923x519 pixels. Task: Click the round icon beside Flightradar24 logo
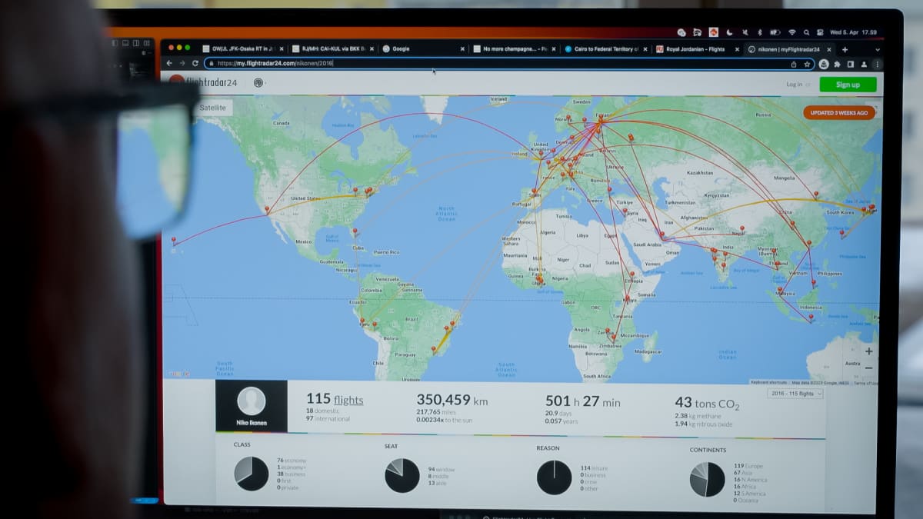[x=258, y=82]
